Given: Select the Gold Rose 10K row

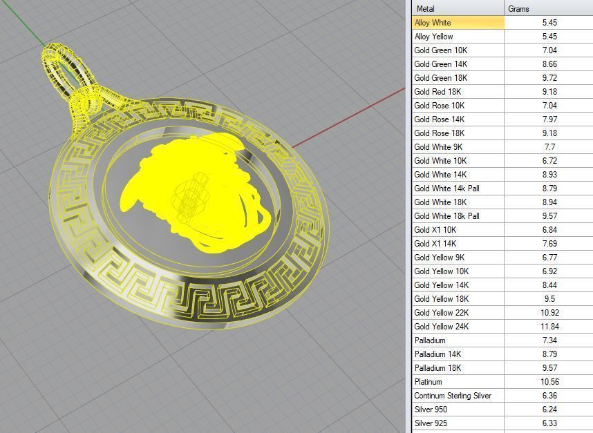Looking at the screenshot, I should [x=502, y=106].
